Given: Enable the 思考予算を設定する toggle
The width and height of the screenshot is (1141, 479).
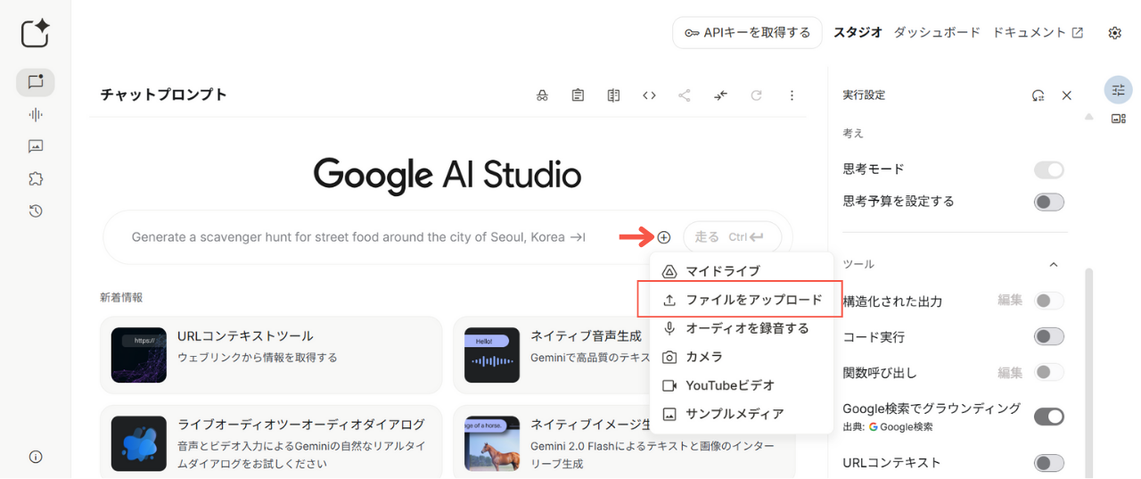Looking at the screenshot, I should tap(1048, 202).
